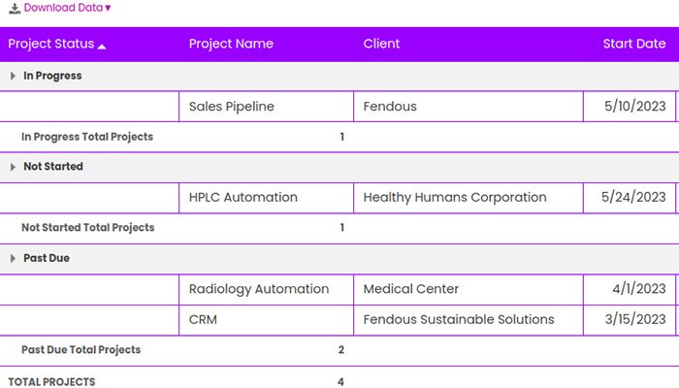Sort by the Client column header

pyautogui.click(x=381, y=44)
